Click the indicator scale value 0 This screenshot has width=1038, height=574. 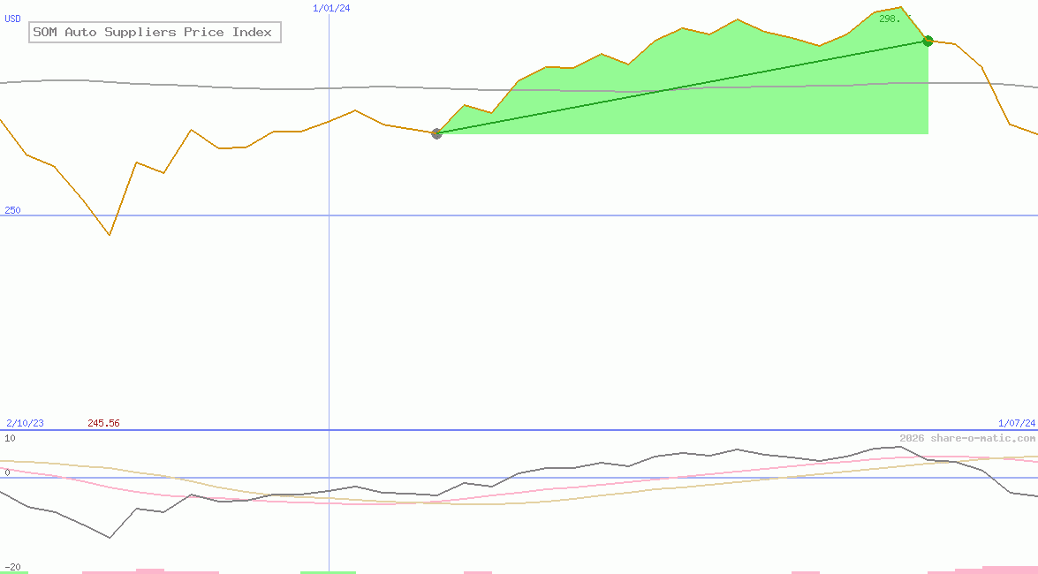[7, 472]
